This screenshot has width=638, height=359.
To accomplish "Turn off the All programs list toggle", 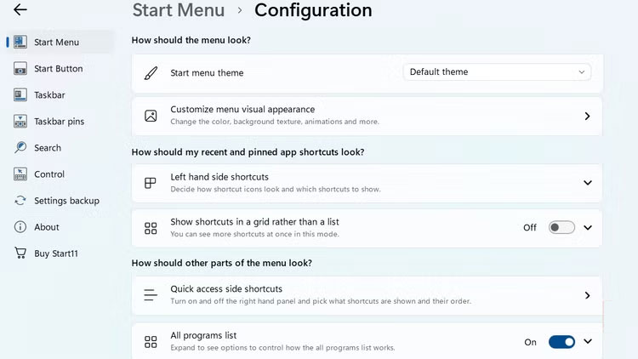I will click(561, 342).
